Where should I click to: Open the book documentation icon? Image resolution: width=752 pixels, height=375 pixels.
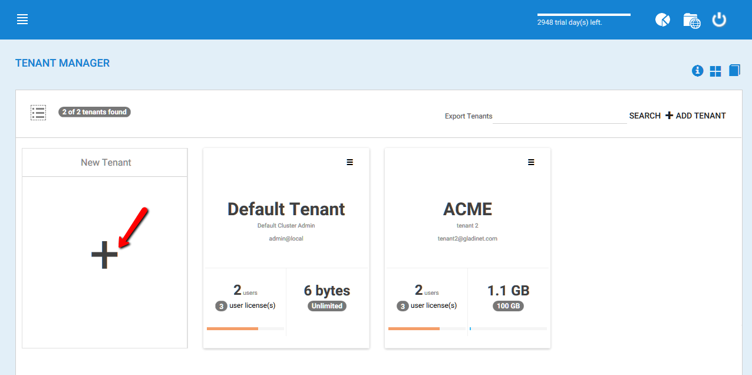pyautogui.click(x=734, y=71)
